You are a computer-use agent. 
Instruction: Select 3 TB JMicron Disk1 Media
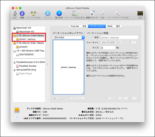point(29,43)
